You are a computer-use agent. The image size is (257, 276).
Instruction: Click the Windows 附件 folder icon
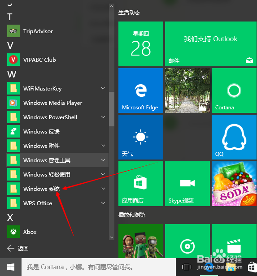click(13, 146)
